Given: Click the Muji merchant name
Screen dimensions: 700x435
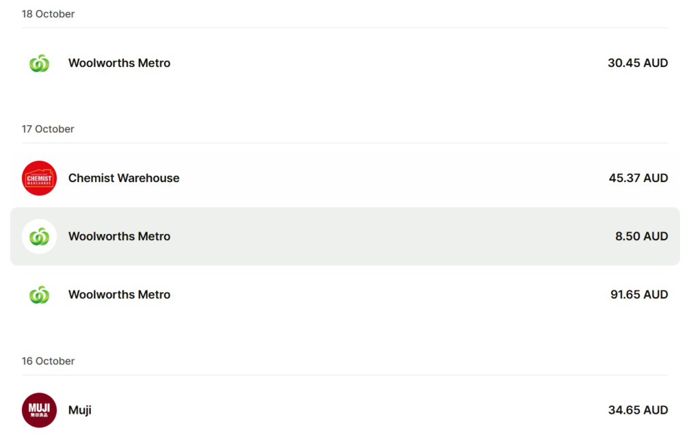Looking at the screenshot, I should [80, 410].
